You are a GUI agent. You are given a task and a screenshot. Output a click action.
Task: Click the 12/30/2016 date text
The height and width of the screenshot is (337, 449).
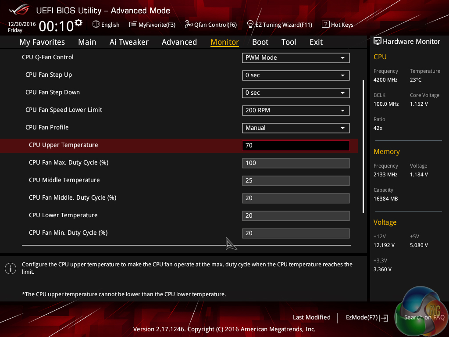[x=22, y=24]
